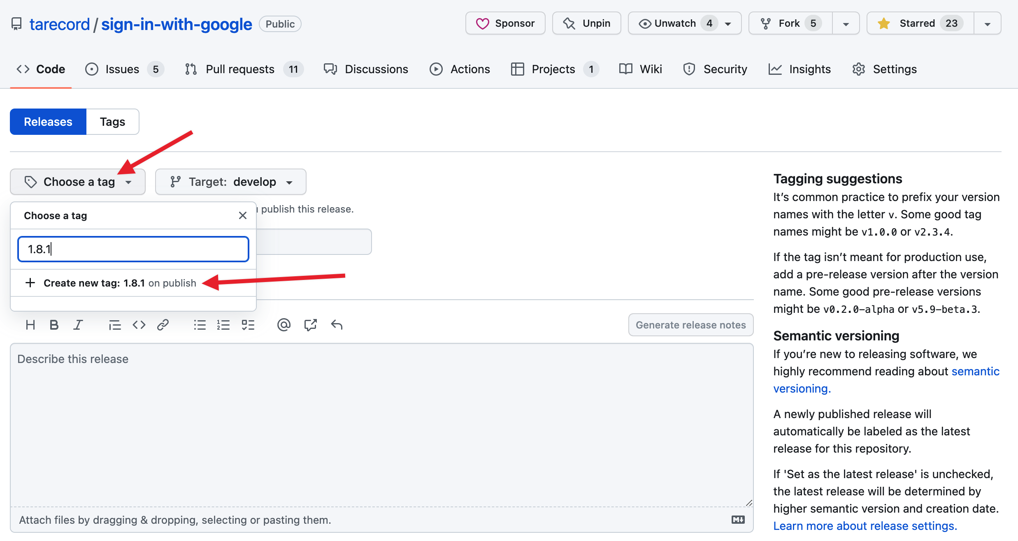
Task: Apply italic formatting icon
Action: pos(78,325)
